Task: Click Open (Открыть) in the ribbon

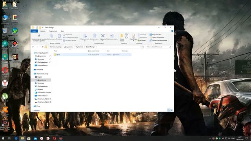Action: point(142,35)
